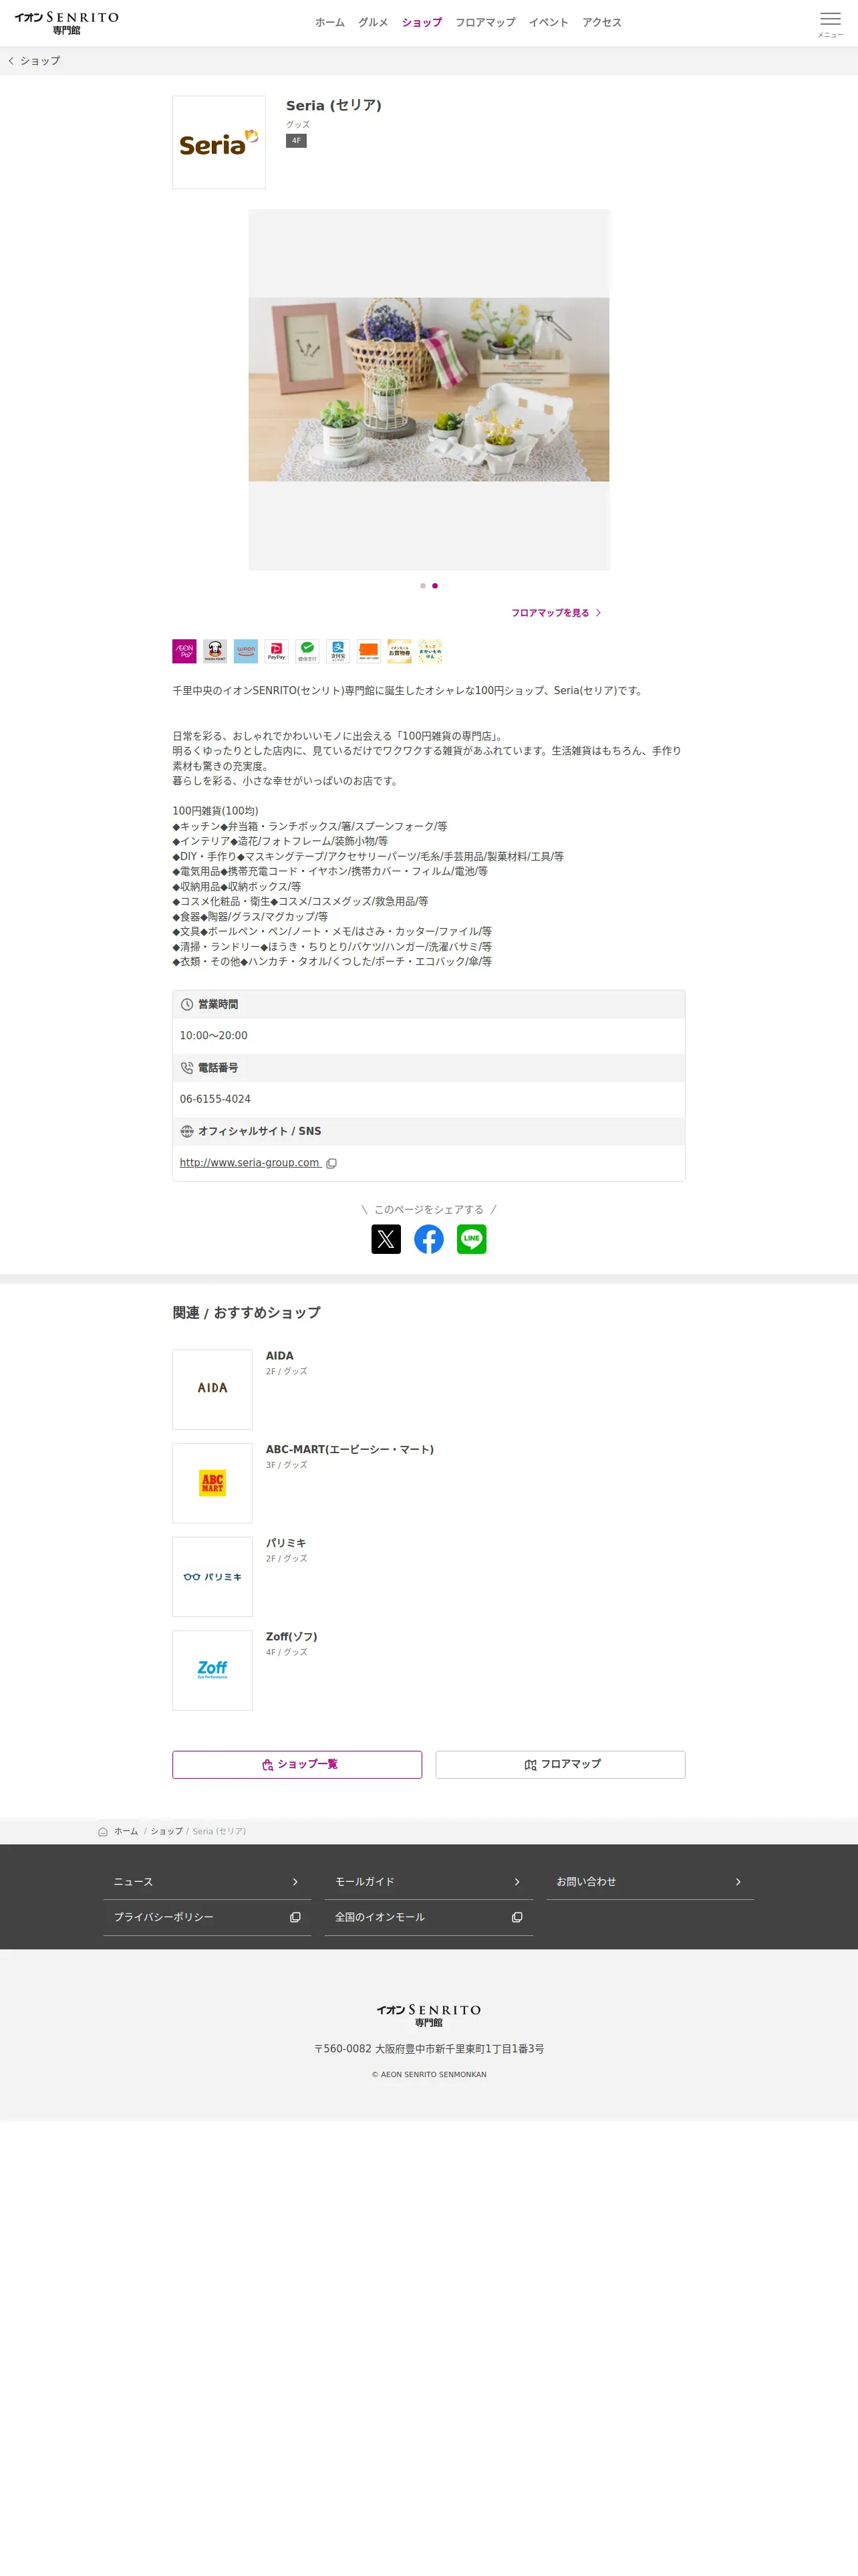Click the AEON Gift Card icon
The width and height of the screenshot is (858, 2576).
369,651
